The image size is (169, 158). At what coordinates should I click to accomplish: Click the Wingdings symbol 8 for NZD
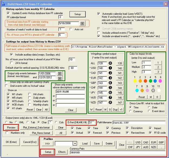[x=110, y=102]
